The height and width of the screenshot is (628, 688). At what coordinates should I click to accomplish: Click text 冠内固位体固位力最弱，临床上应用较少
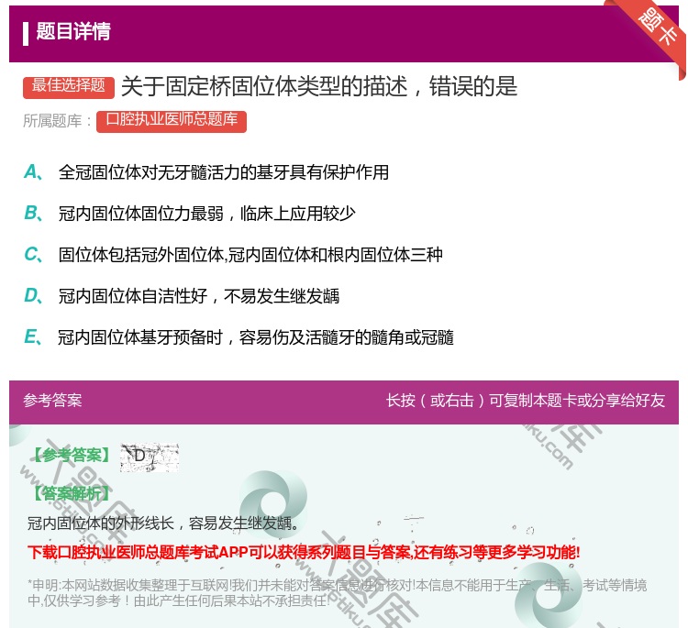pos(207,214)
